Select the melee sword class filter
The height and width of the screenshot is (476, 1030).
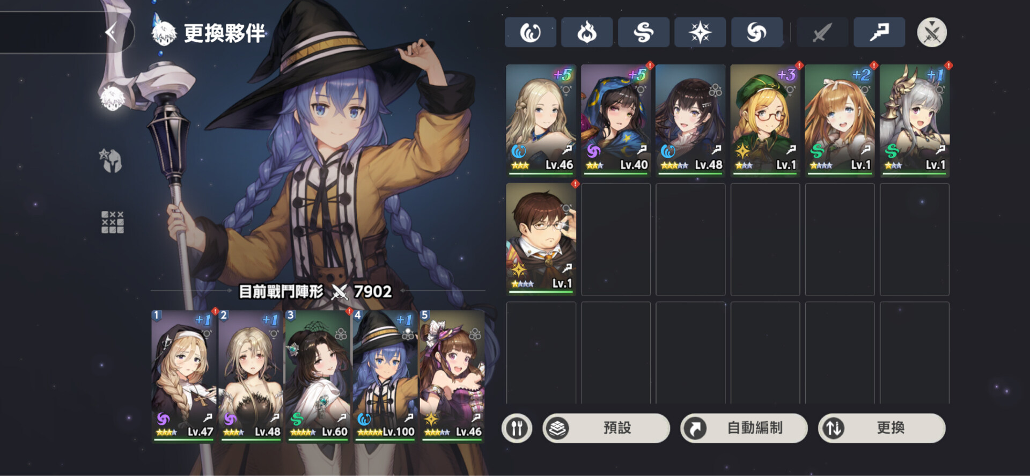coord(822,33)
